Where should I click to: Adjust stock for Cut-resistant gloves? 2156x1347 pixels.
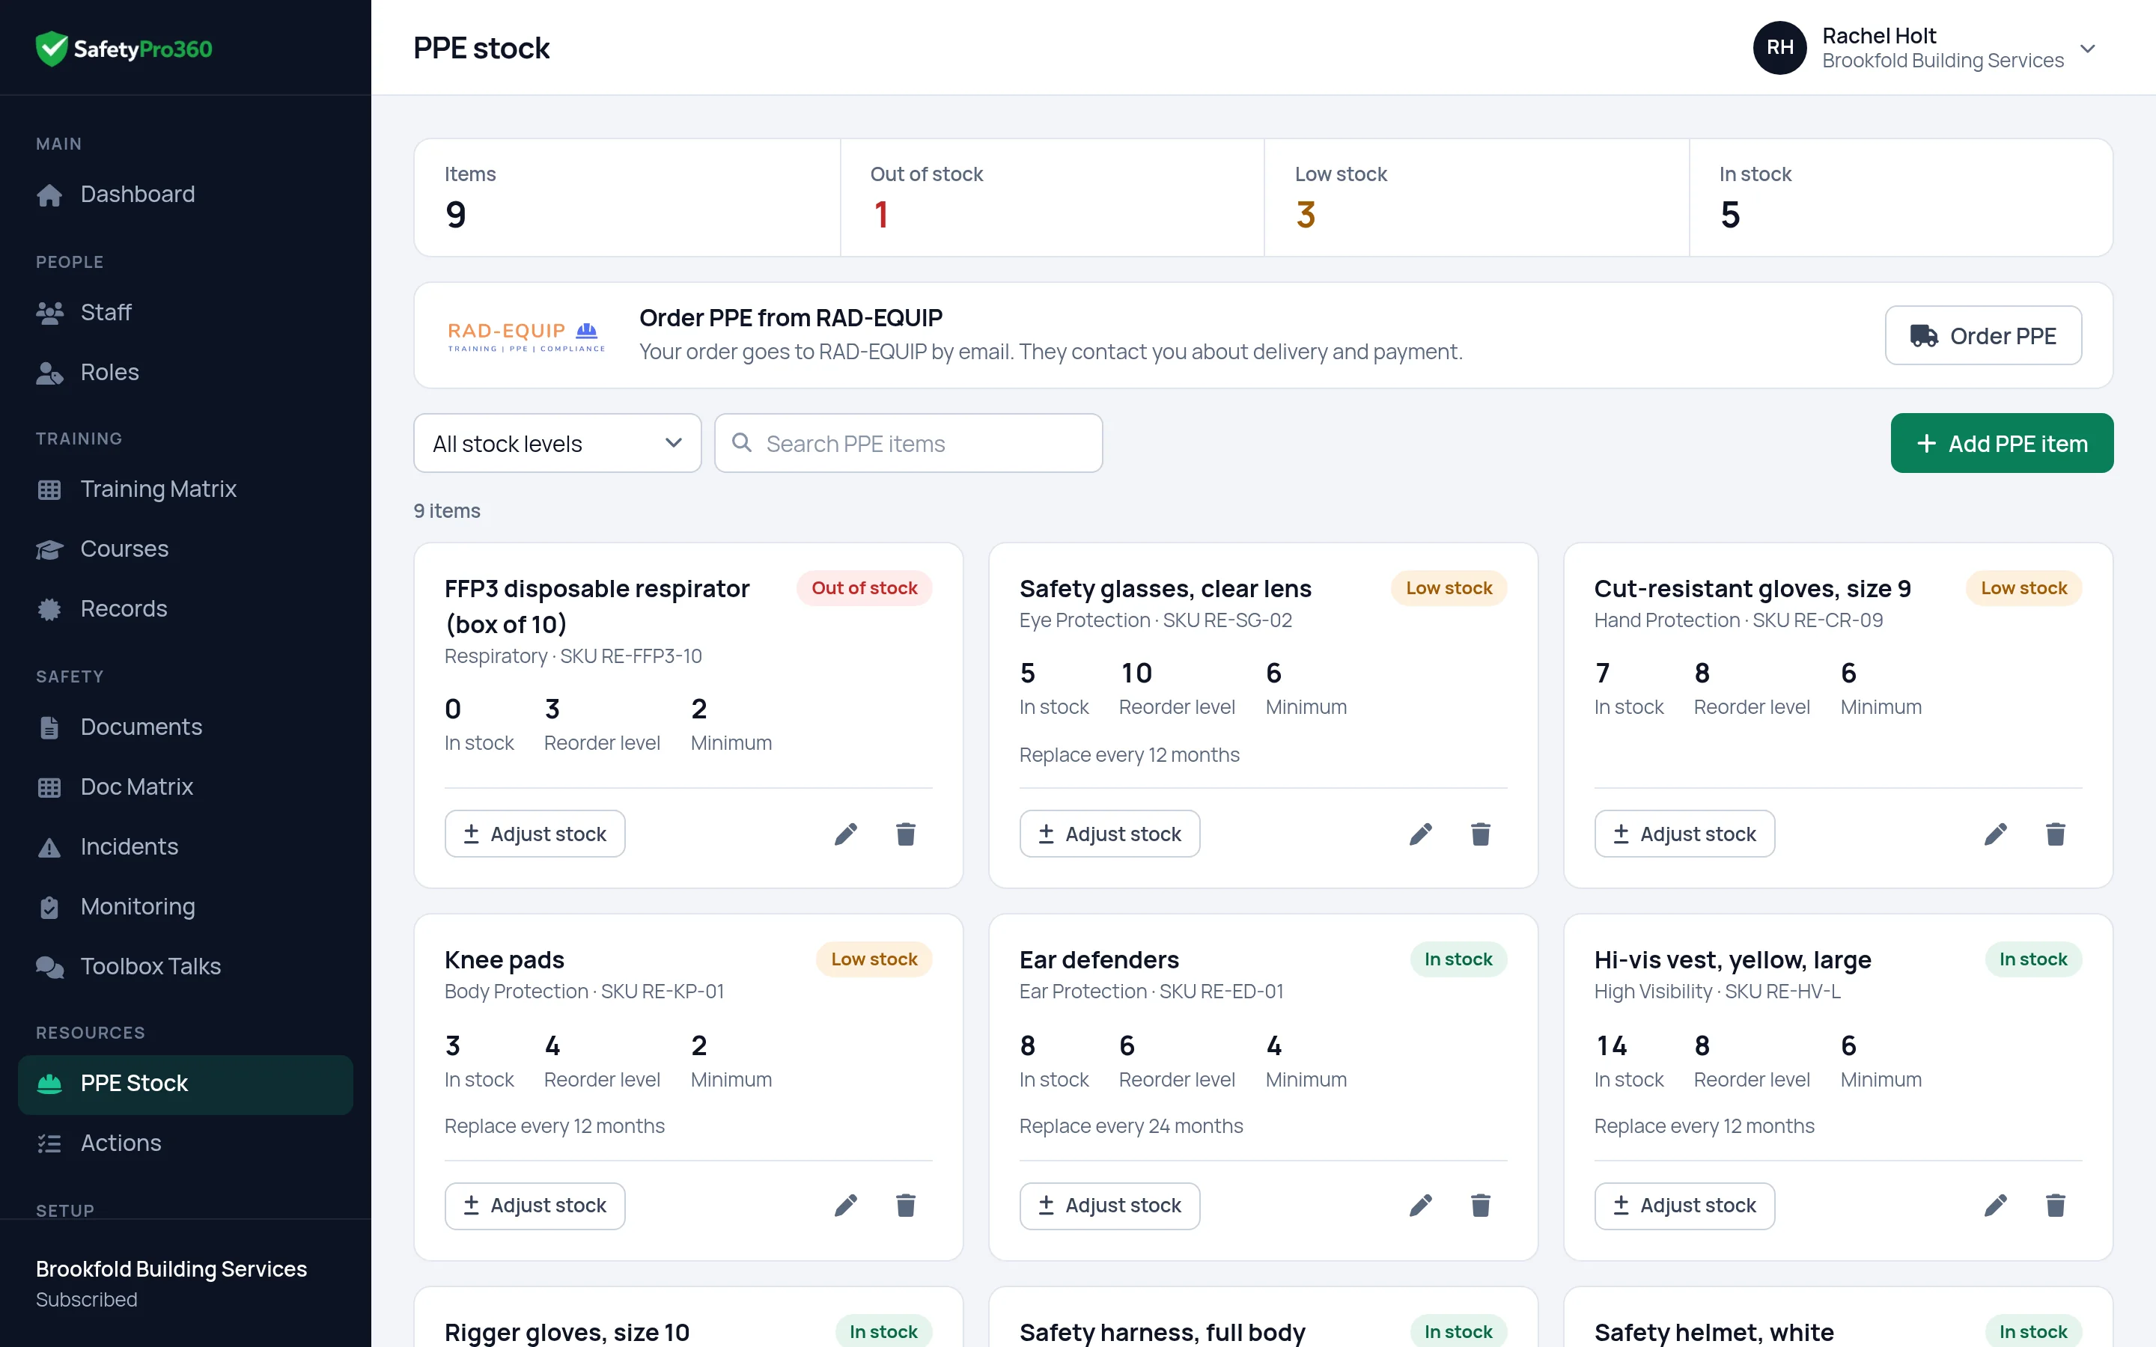tap(1684, 834)
